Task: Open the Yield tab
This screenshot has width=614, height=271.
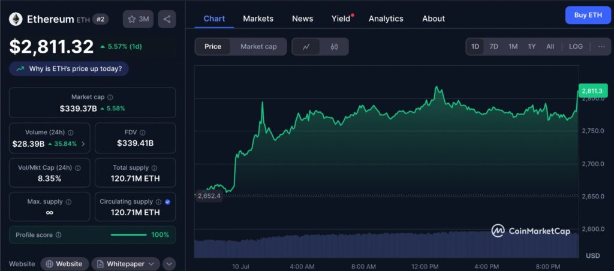Action: coord(341,19)
